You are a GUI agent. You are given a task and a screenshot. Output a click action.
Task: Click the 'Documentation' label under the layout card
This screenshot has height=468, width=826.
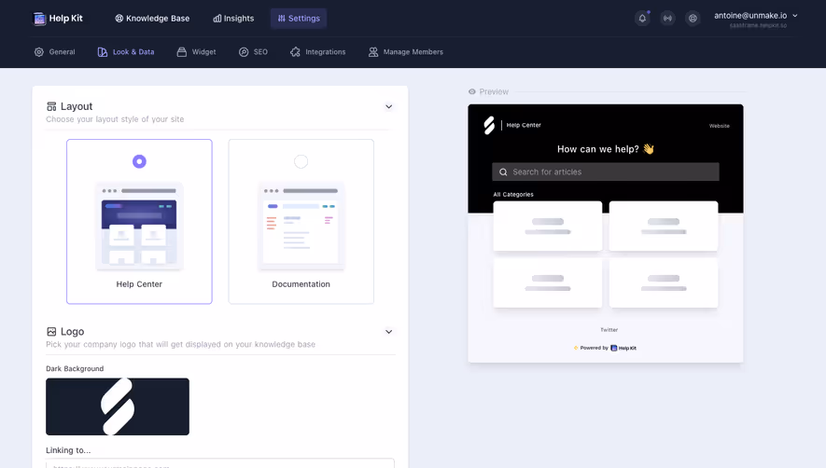pyautogui.click(x=301, y=284)
